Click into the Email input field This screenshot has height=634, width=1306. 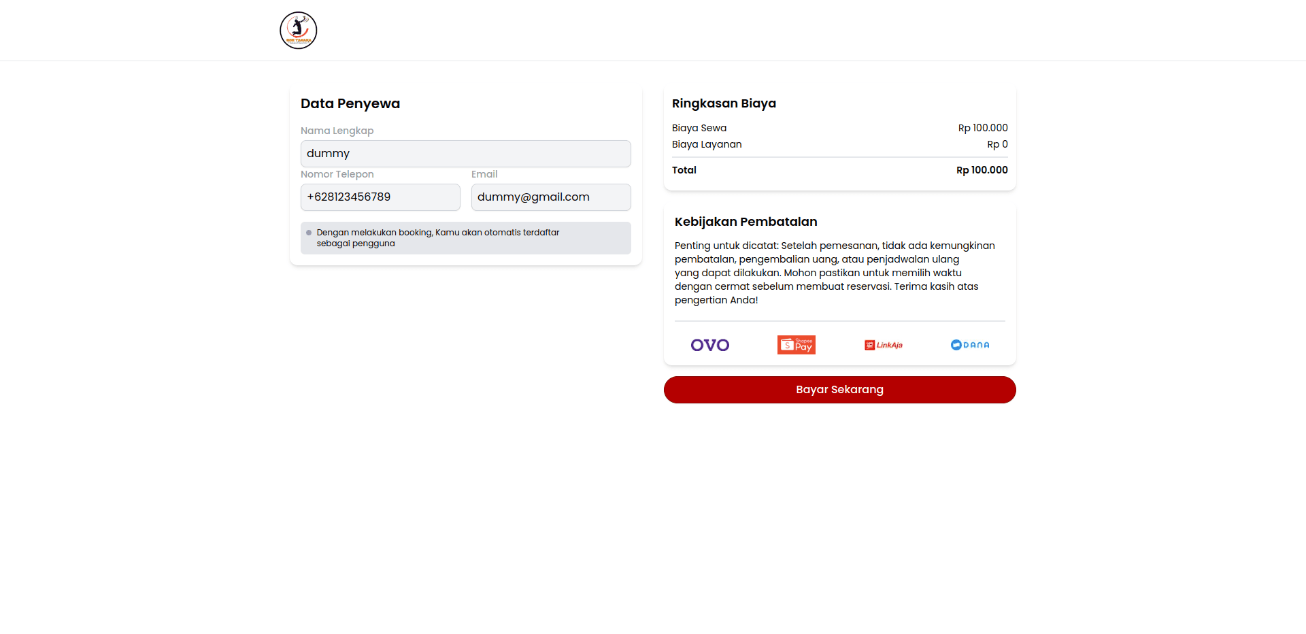(x=550, y=197)
